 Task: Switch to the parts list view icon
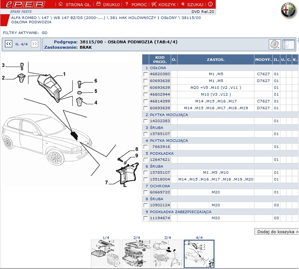click(x=288, y=44)
